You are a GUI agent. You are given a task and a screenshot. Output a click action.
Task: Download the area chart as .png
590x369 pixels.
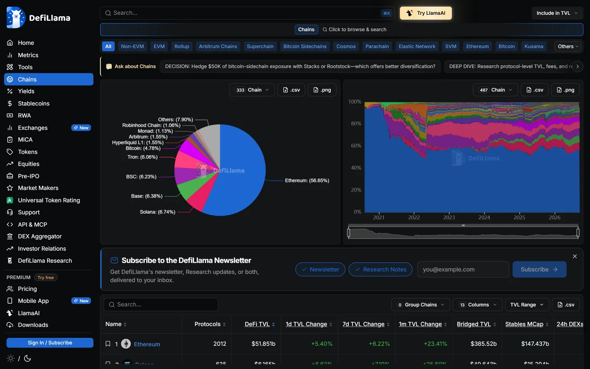[566, 90]
